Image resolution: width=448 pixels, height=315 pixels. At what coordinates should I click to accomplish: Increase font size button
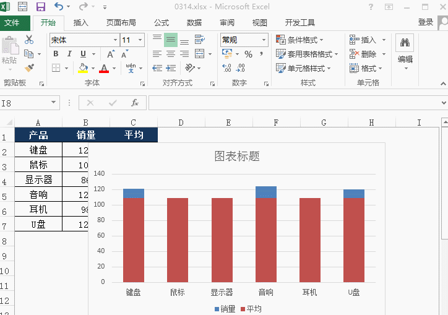[111, 54]
